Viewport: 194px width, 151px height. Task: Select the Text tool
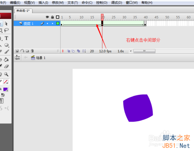click(6, 38)
